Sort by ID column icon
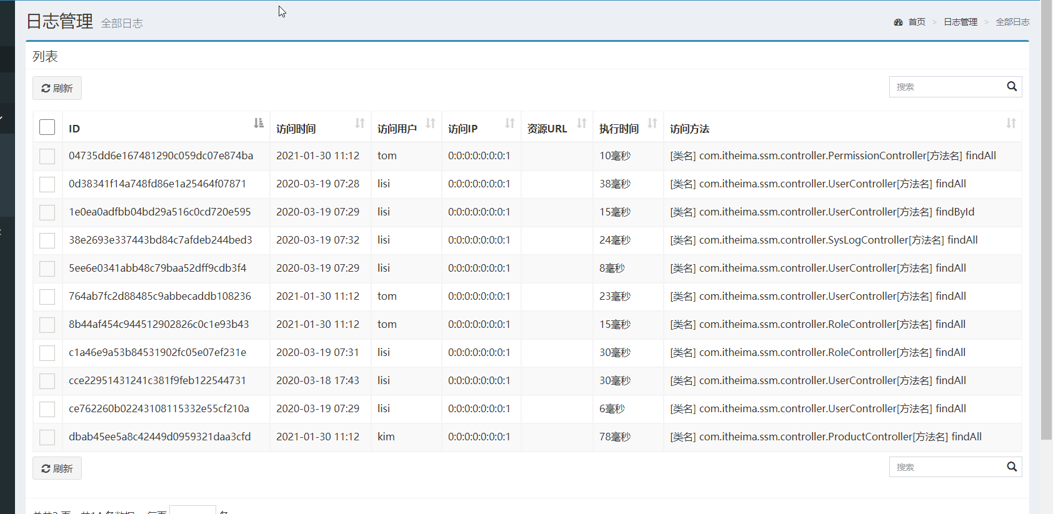The height and width of the screenshot is (514, 1053). 259,123
